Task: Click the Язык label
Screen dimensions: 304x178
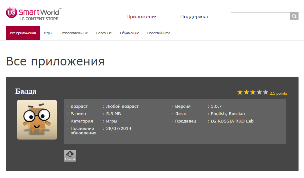Action: (180, 114)
